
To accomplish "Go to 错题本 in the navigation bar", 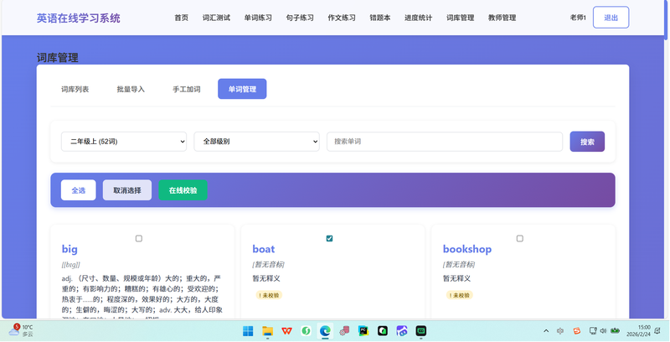I will [380, 18].
